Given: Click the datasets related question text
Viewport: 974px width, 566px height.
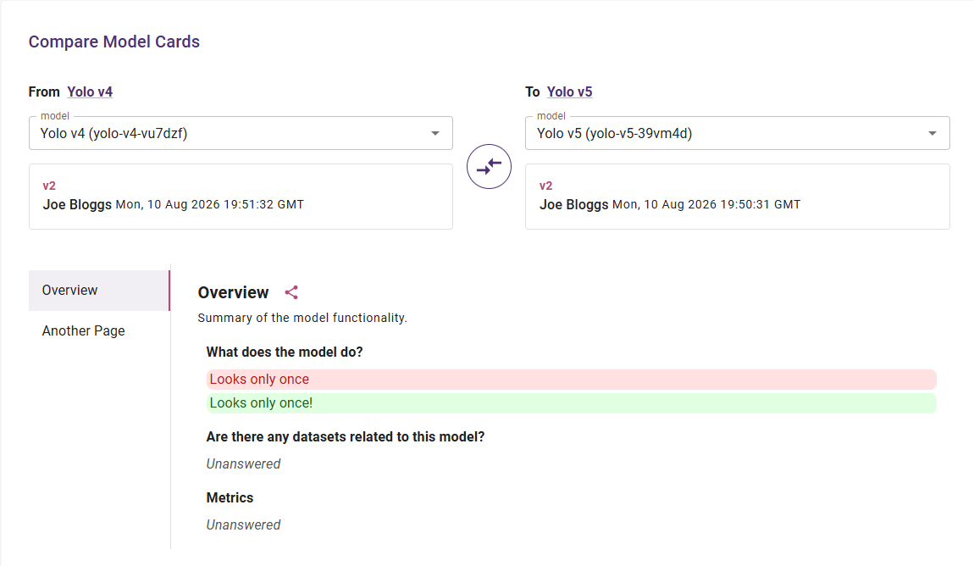Looking at the screenshot, I should click(x=346, y=437).
